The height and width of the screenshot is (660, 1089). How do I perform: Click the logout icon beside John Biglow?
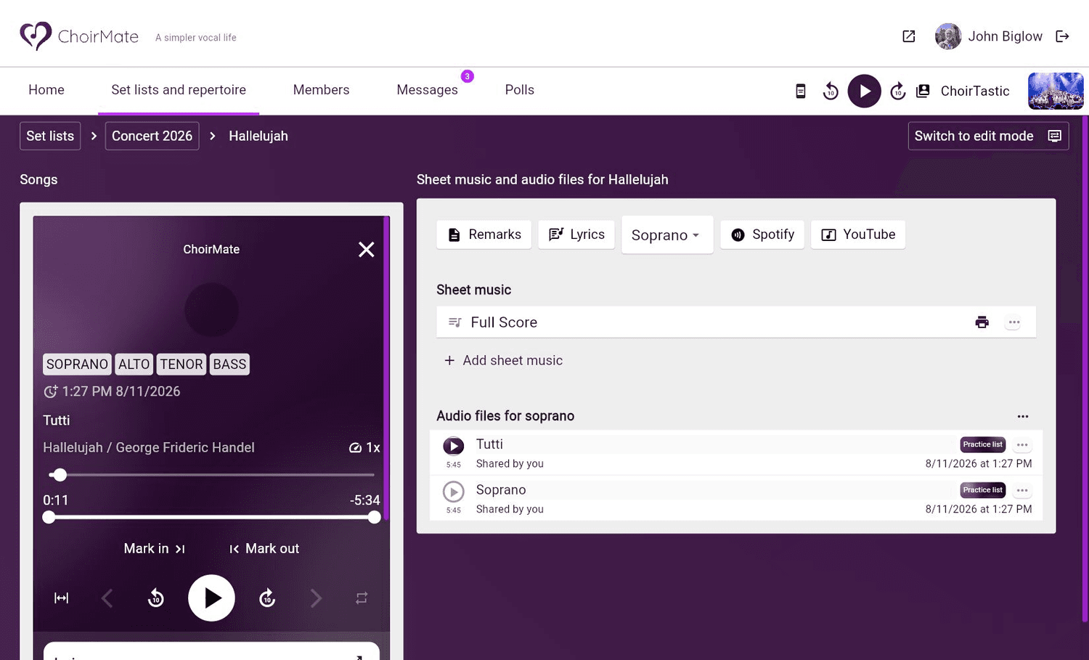(1062, 36)
